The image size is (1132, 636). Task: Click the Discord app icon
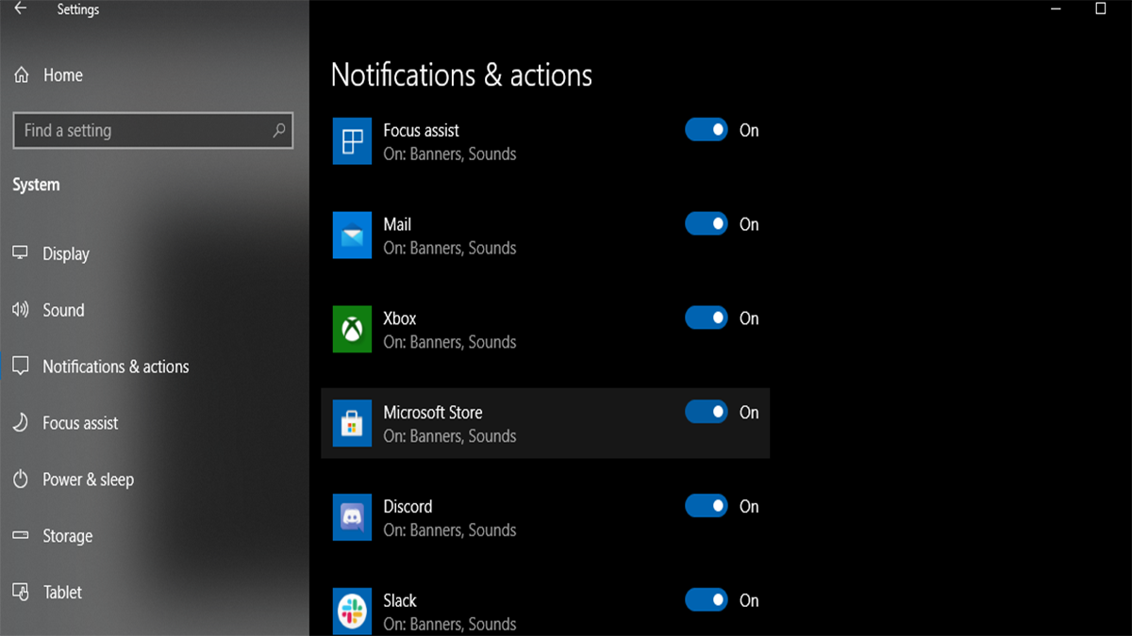[352, 518]
